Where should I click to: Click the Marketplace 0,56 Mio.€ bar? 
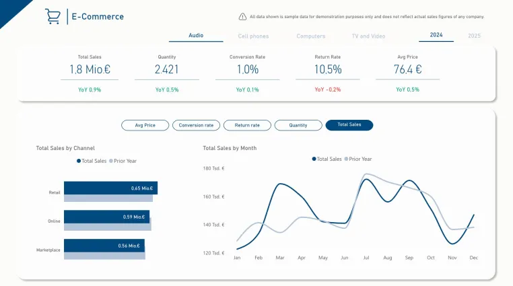[104, 246]
